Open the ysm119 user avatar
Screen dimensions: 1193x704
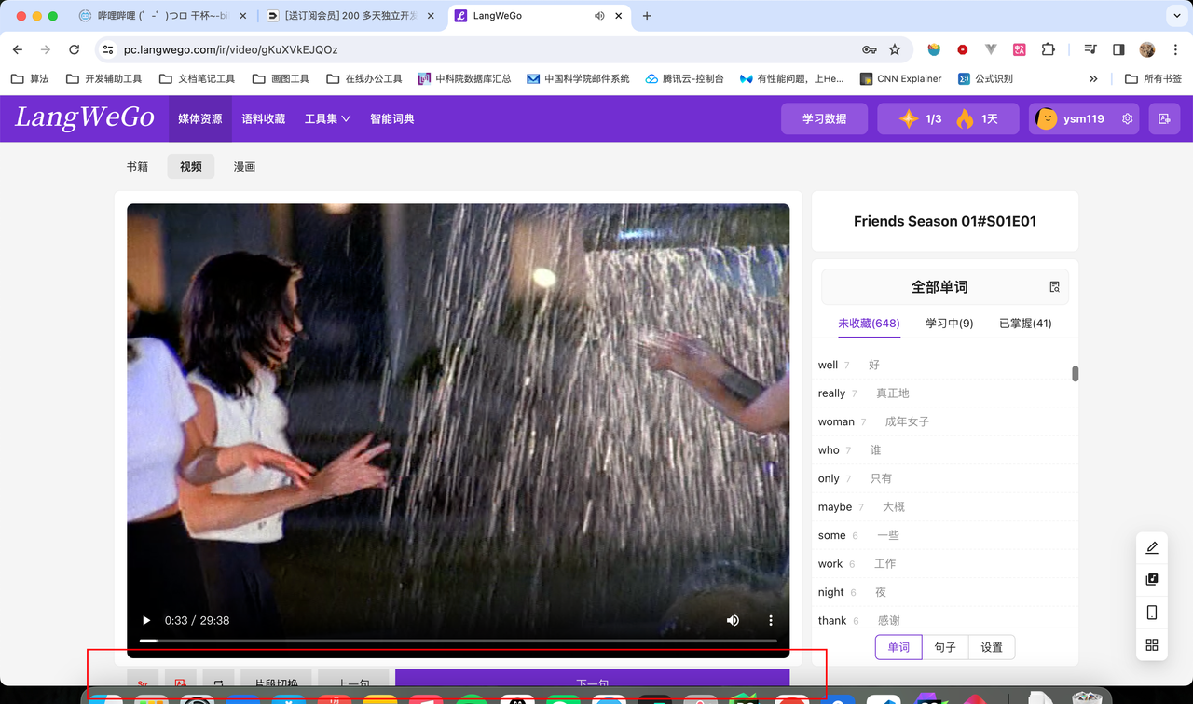(x=1047, y=118)
